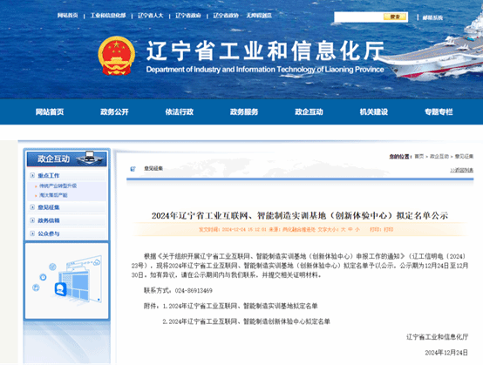Open 辽宁省政协 top link

226,16
